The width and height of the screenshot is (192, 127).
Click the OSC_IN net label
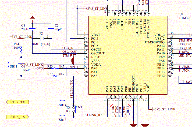coord(68,48)
